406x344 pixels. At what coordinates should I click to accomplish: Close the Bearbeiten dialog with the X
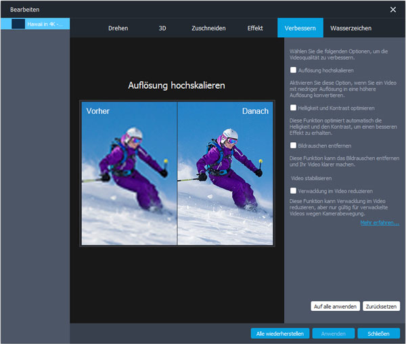point(393,9)
